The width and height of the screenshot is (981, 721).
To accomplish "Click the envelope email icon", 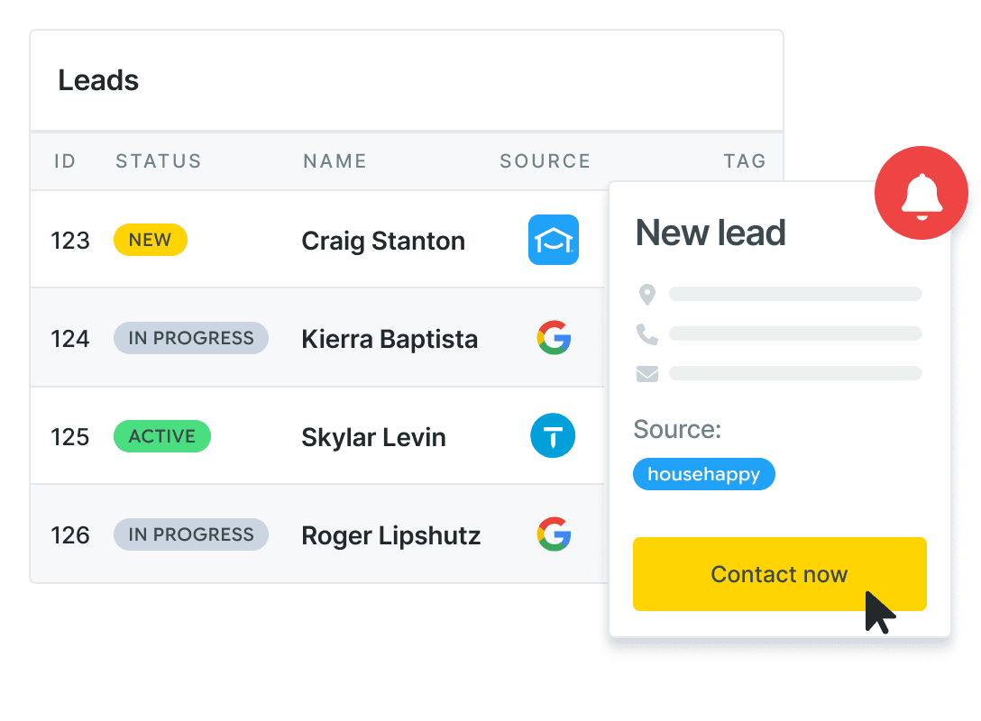I will click(646, 374).
